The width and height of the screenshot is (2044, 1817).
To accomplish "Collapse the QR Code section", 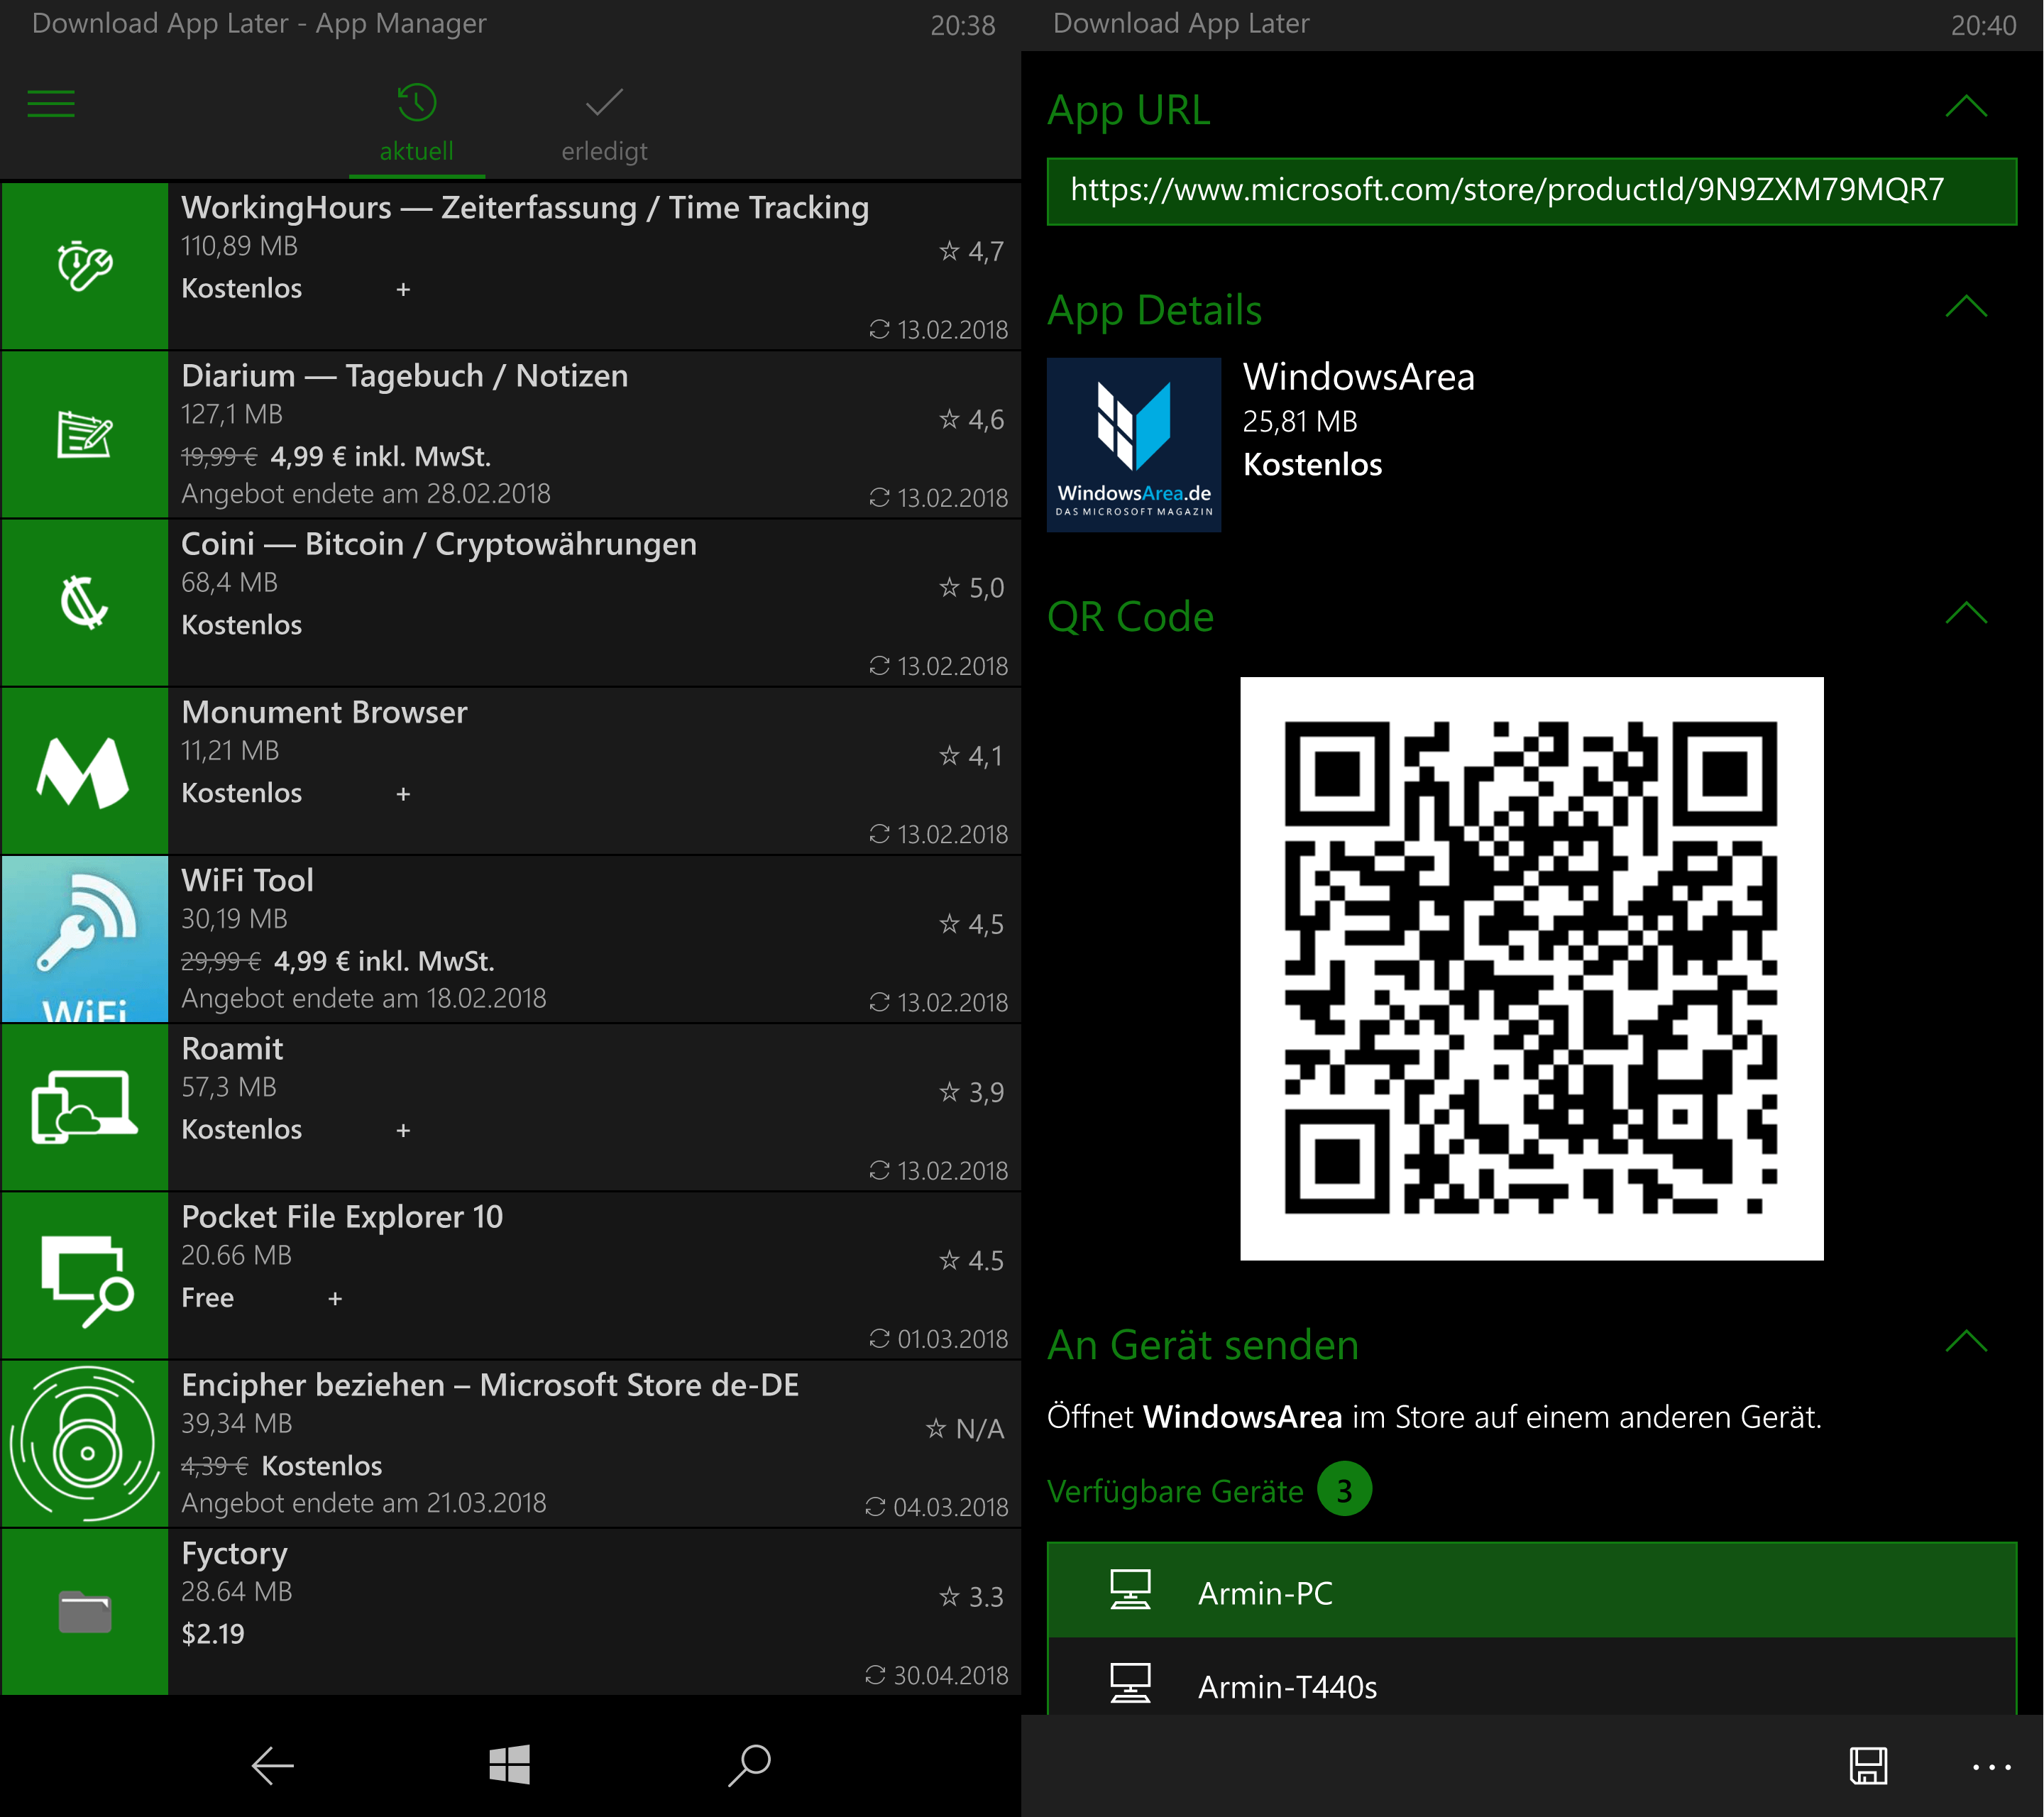I will 1966,614.
